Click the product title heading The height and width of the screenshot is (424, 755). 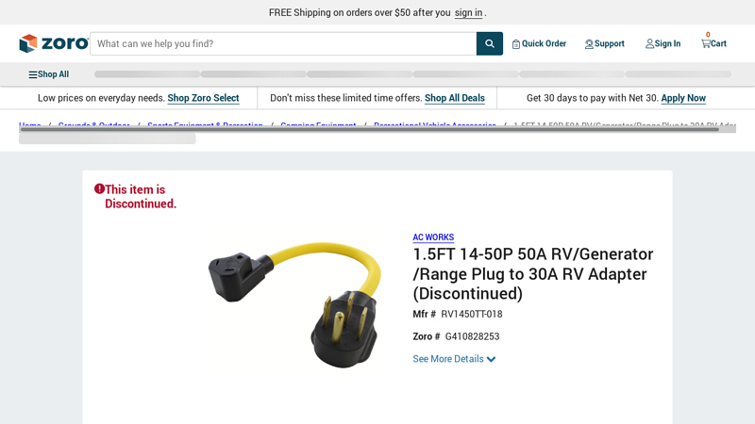(533, 273)
